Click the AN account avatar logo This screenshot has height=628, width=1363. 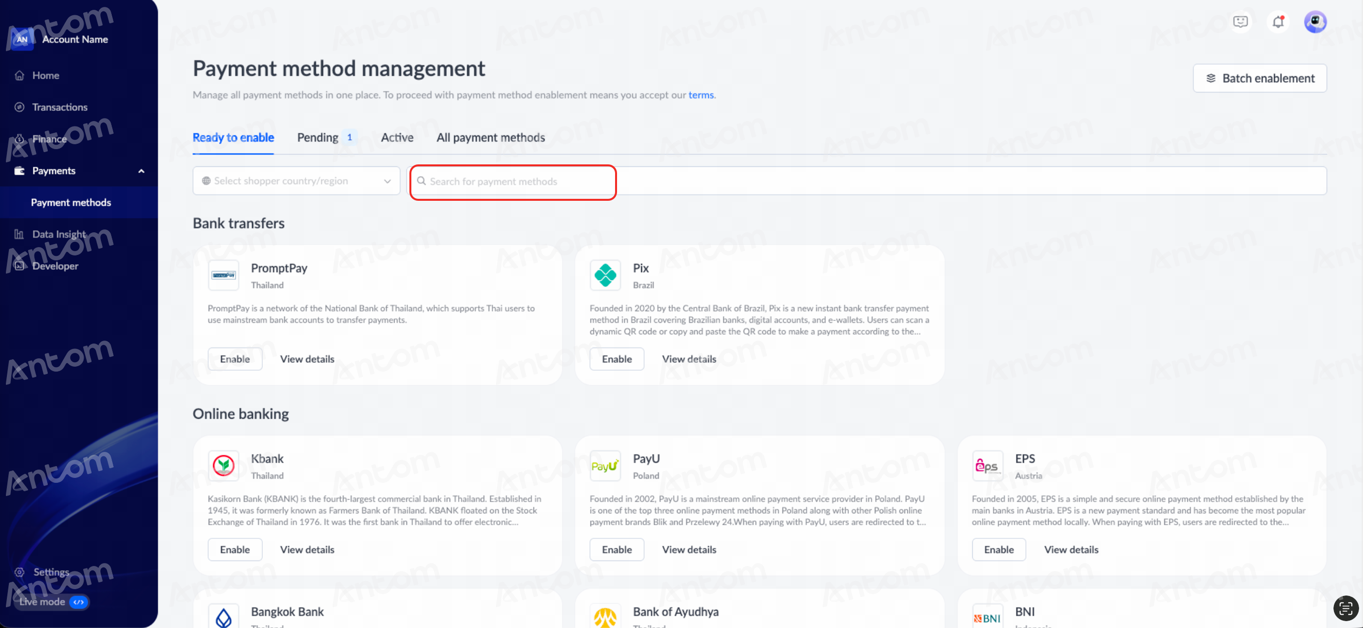(x=22, y=39)
